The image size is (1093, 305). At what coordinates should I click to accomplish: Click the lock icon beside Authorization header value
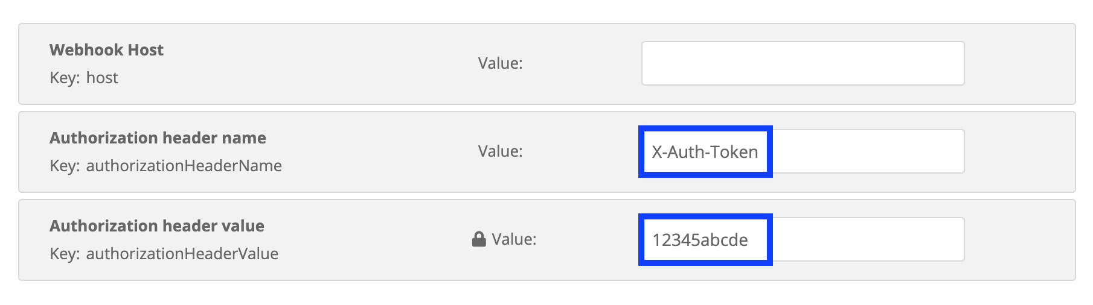pos(479,239)
